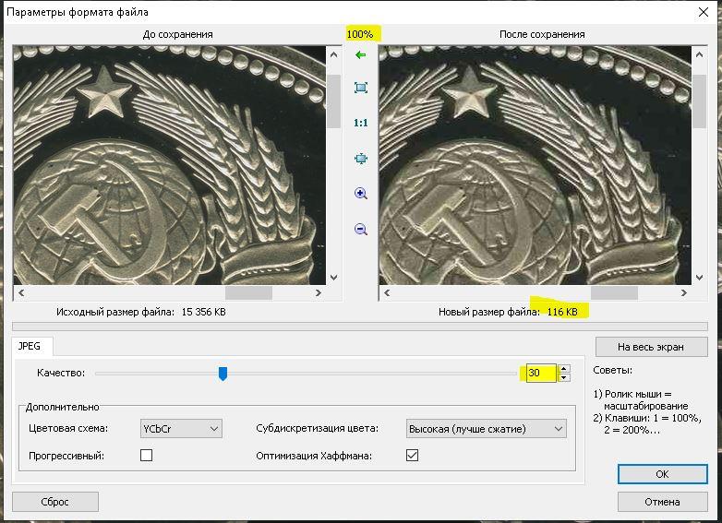
Task: Click the После сохранения preview image
Action: pos(535,165)
